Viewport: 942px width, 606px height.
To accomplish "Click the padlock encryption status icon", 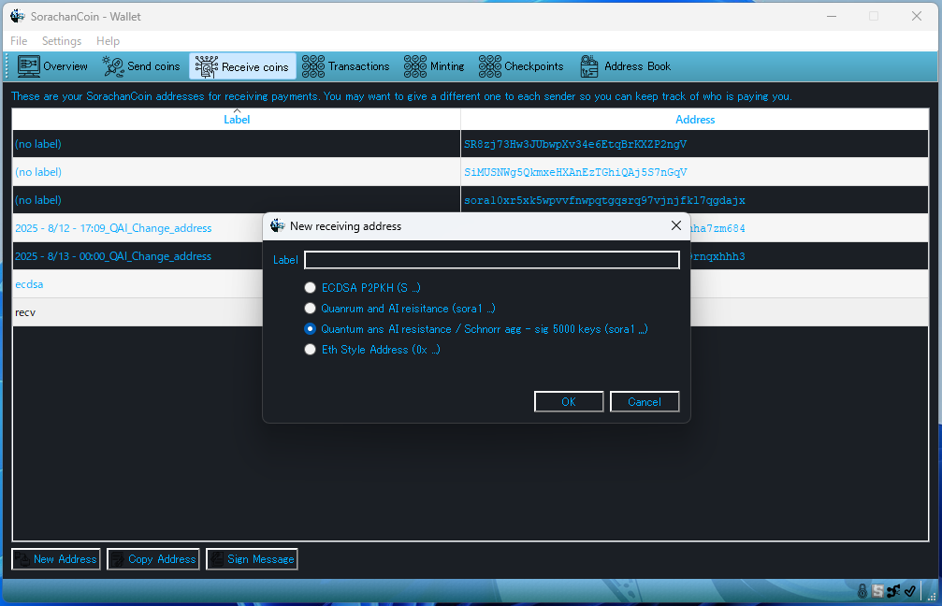I will tap(862, 591).
